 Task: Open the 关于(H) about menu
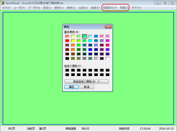coord(136,8)
